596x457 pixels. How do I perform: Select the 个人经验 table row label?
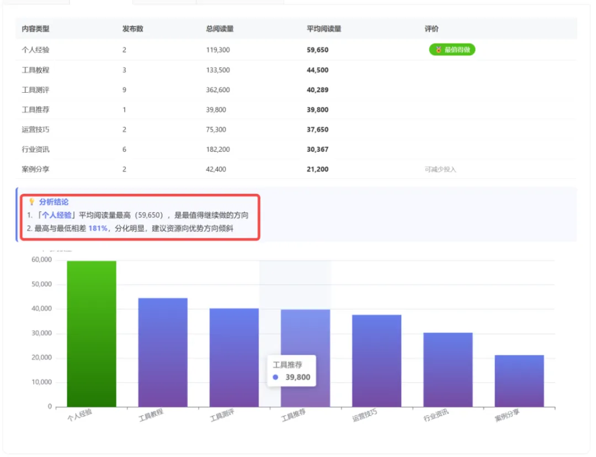[35, 50]
